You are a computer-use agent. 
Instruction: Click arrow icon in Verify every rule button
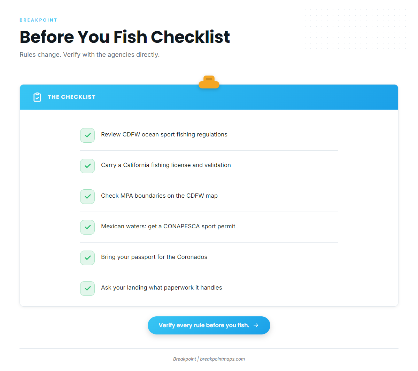coord(256,325)
